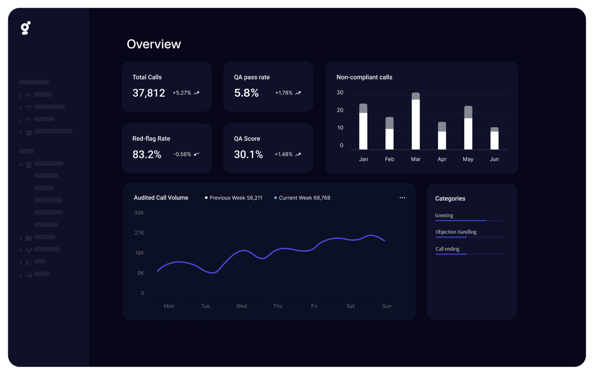Click the Greeting category label
594x375 pixels.
(444, 215)
